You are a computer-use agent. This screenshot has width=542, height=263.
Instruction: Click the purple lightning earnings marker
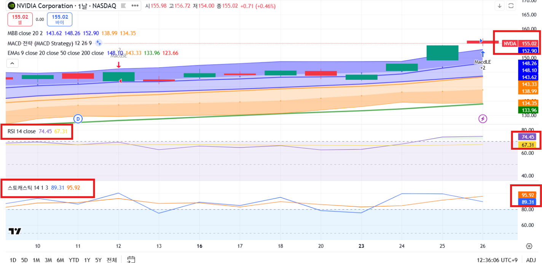pyautogui.click(x=483, y=119)
